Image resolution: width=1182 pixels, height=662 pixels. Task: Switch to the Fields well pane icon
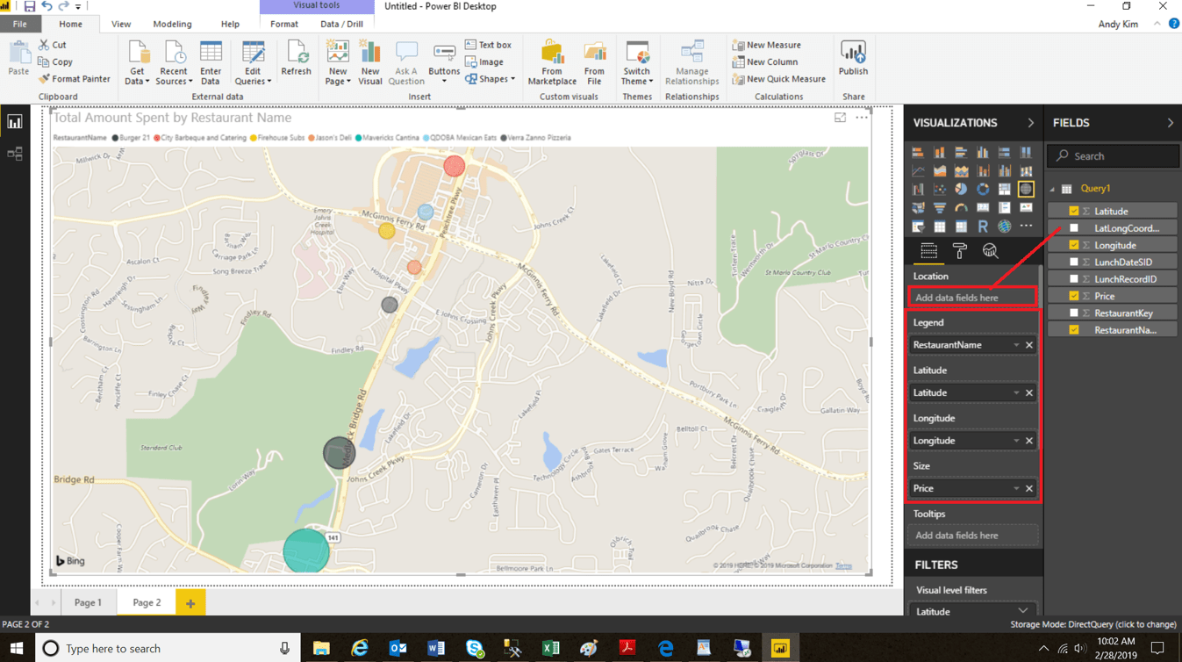[x=928, y=252]
